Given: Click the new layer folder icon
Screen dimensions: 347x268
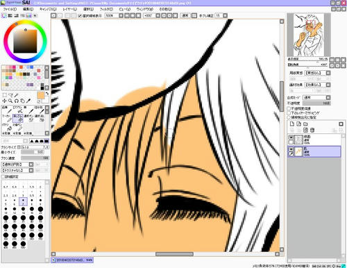Looking at the screenshot, I should [x=305, y=124].
